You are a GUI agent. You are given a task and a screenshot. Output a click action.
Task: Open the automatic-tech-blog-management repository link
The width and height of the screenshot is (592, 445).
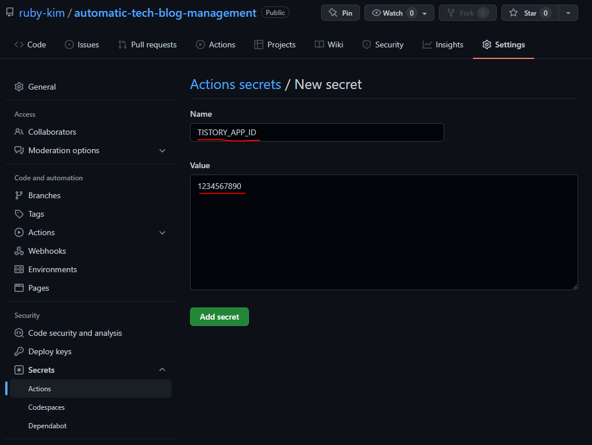(x=165, y=13)
